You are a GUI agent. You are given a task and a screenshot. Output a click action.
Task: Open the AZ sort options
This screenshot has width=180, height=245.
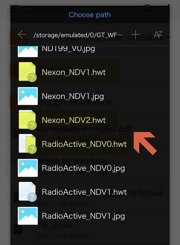point(158,34)
